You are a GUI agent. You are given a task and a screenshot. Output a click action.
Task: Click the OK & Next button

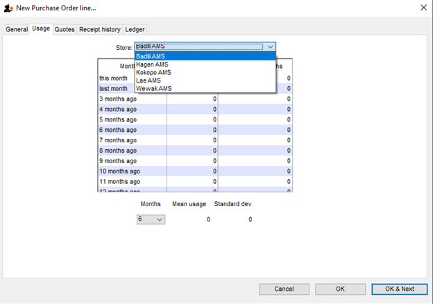(398, 289)
